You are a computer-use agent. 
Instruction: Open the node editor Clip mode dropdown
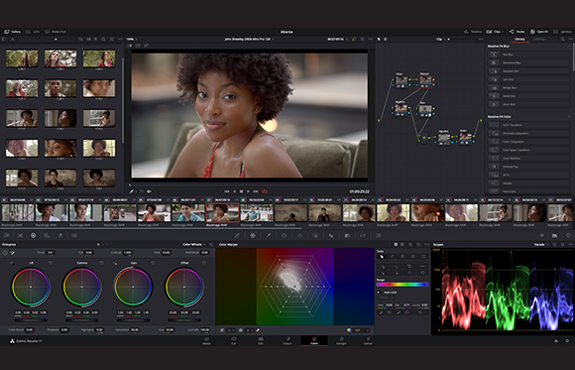tap(441, 39)
